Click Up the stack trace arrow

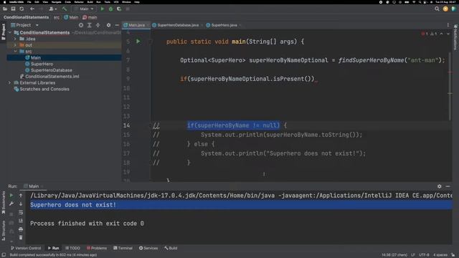point(21,195)
